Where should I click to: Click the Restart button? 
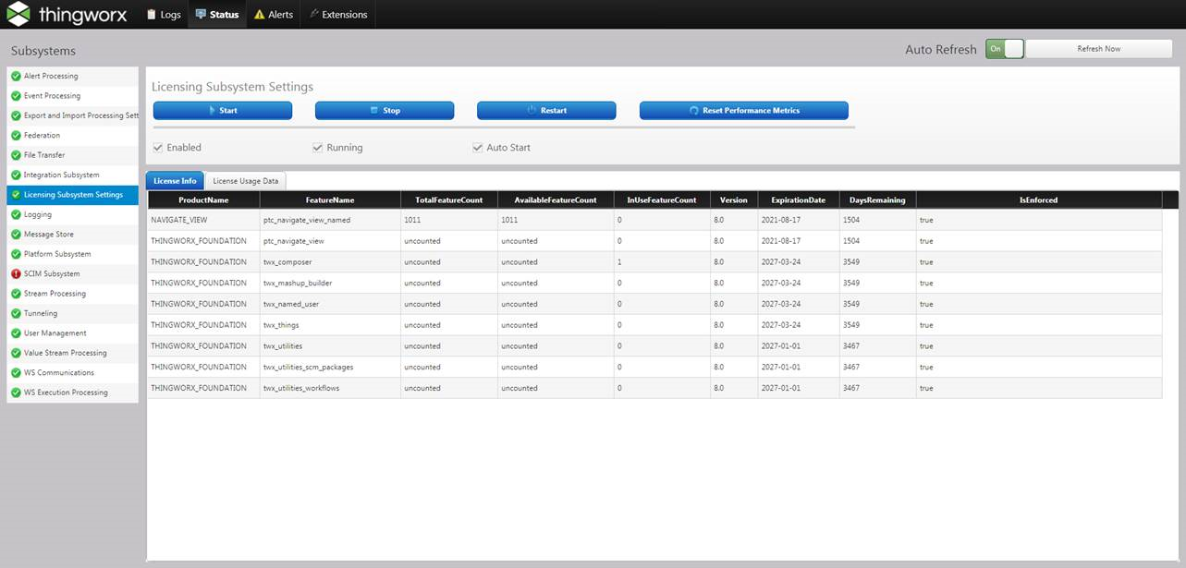546,111
